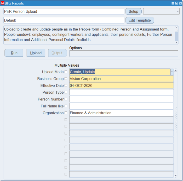Click the Upload button
This screenshot has height=181, width=183.
(36, 53)
